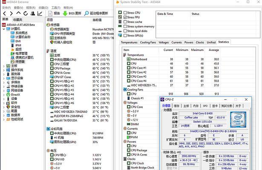Screen dimensions: 262x170
Task: Enable the Stress CPU checkbox
Action: [x=125, y=13]
